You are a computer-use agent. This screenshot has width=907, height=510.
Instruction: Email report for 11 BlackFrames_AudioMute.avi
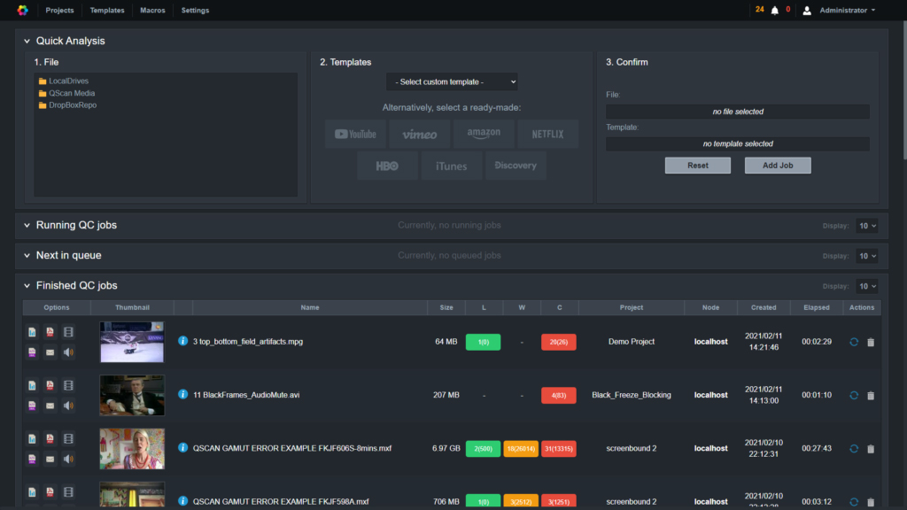[x=50, y=406]
